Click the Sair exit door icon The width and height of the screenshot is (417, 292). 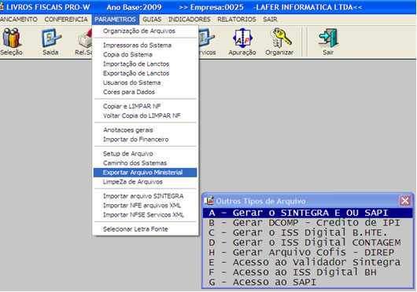(329, 38)
